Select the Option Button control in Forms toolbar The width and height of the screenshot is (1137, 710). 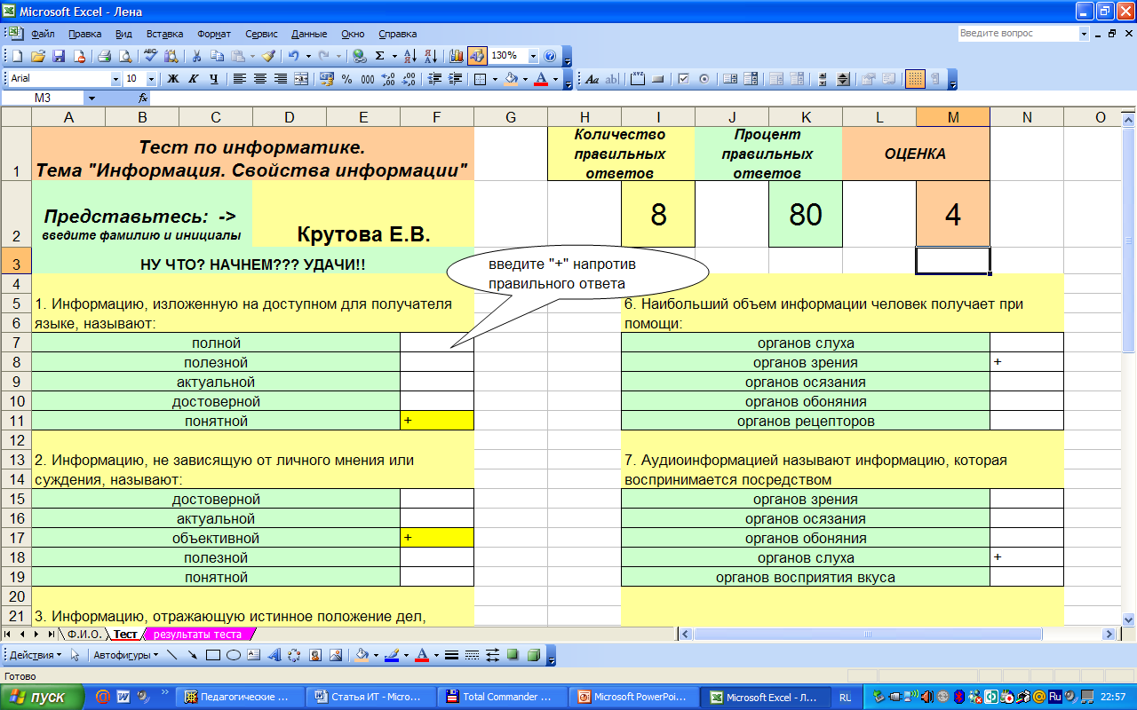[x=704, y=79]
